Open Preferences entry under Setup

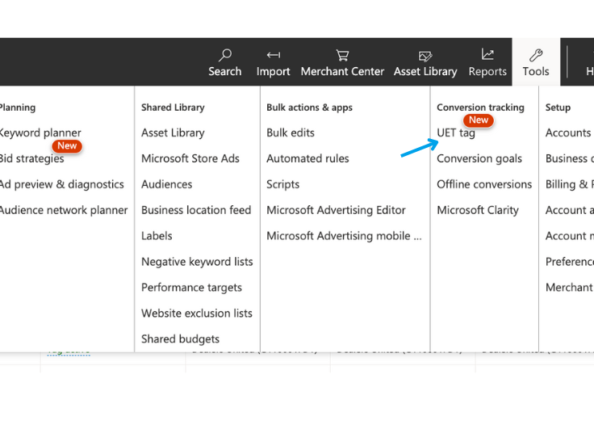[569, 262]
